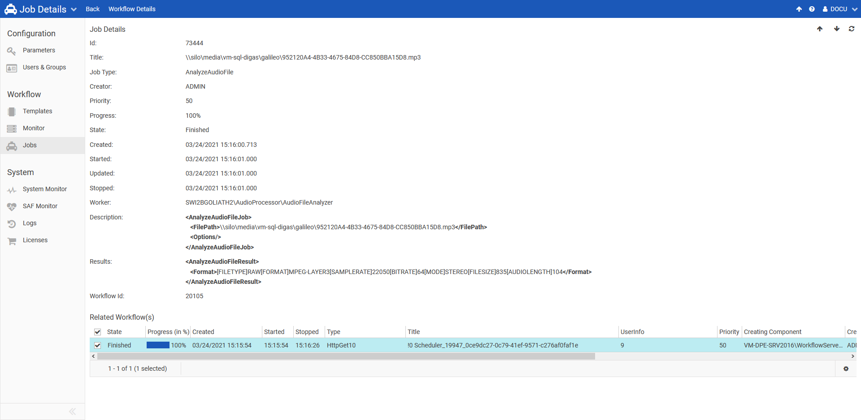Open Parameters under Configuration
The image size is (861, 420).
coord(39,50)
